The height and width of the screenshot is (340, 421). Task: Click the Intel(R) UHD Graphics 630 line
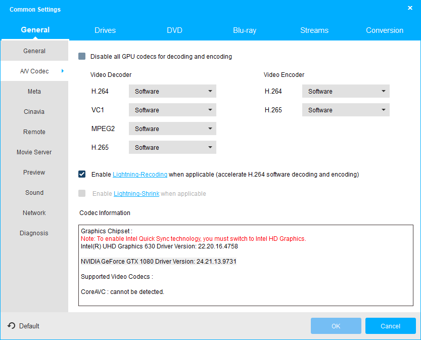159,246
